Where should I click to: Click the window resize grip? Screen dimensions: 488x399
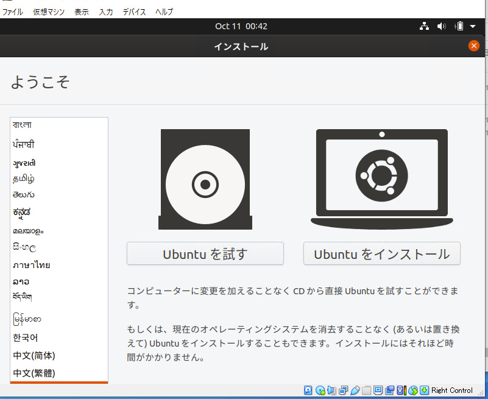pos(481,393)
